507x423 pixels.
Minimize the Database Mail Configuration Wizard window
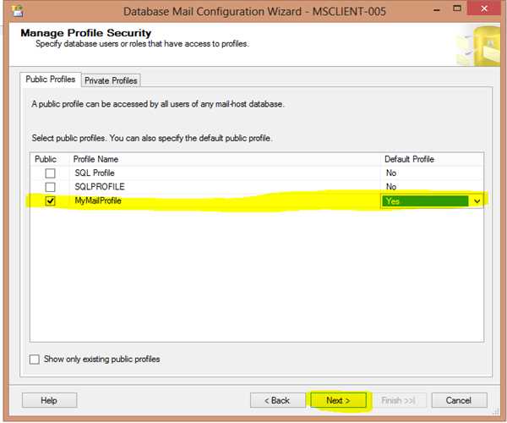coord(422,10)
